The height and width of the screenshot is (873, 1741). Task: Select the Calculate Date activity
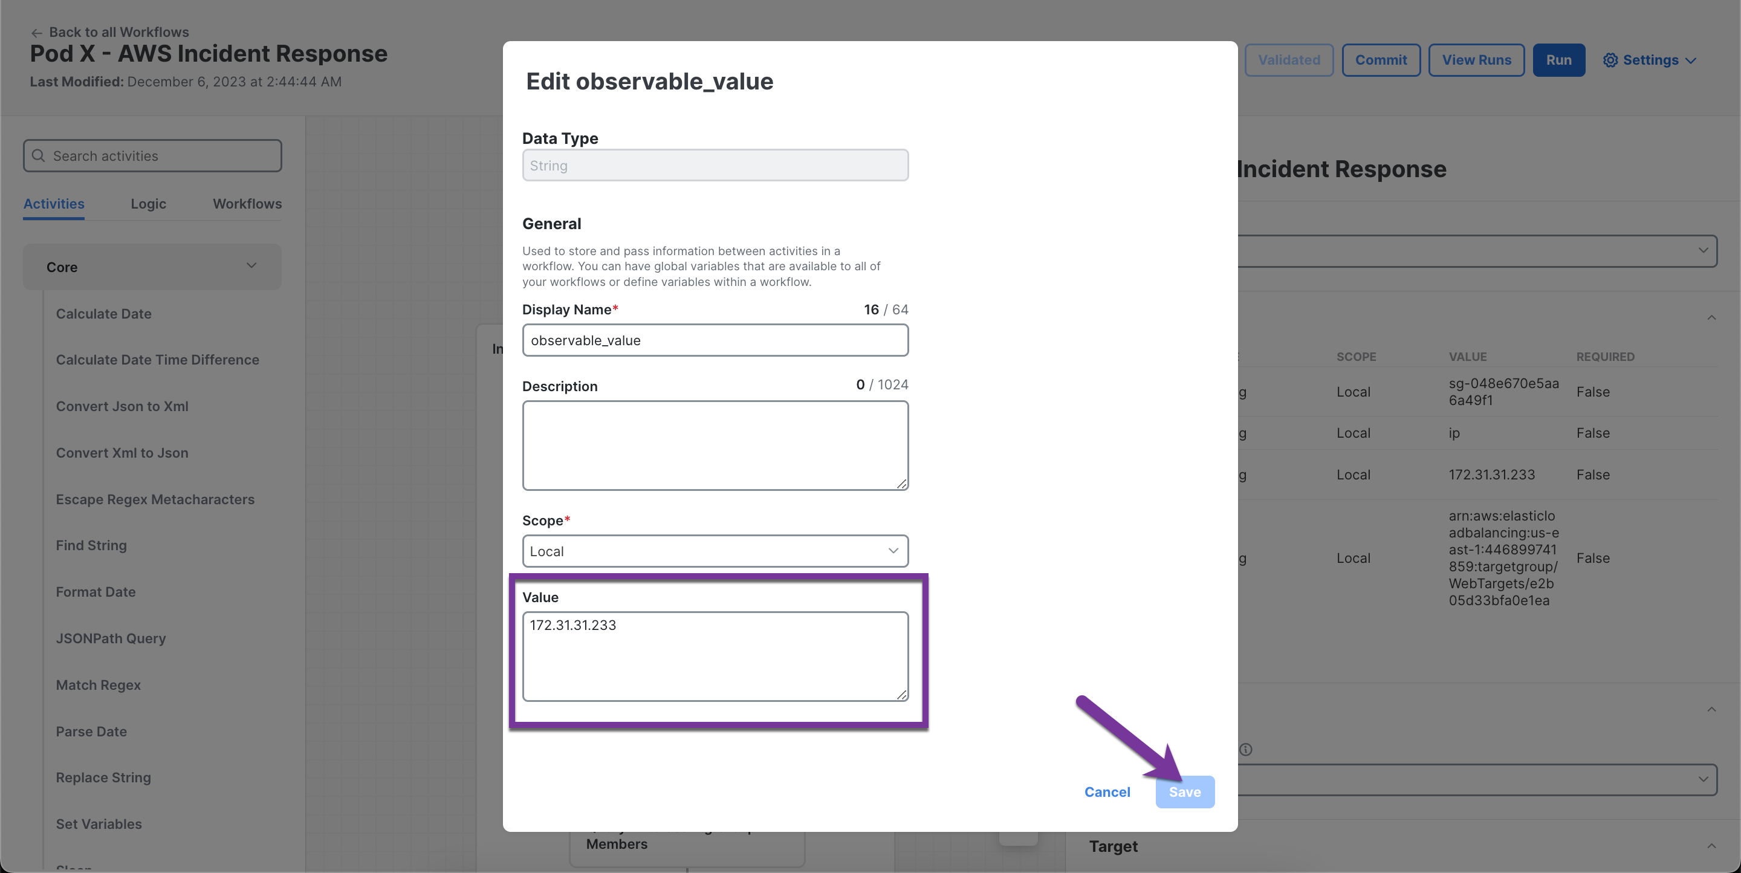[x=103, y=314]
